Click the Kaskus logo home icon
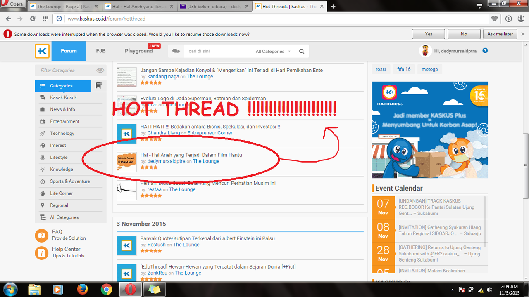The image size is (529, 297). pos(42,51)
